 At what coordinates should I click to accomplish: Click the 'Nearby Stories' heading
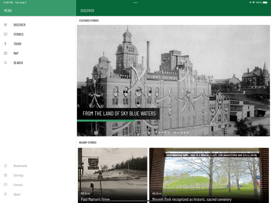(87, 142)
